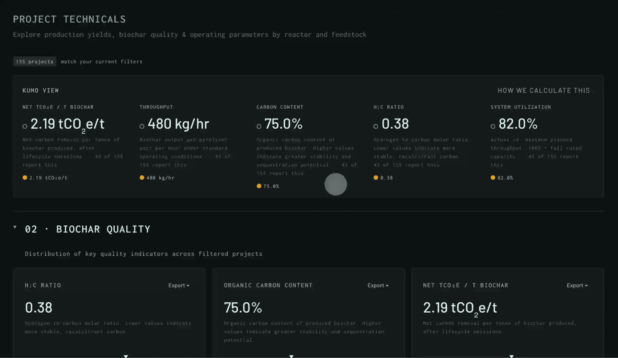Collapse the 02 Biochar Quality section
618x358 pixels.
[15, 227]
